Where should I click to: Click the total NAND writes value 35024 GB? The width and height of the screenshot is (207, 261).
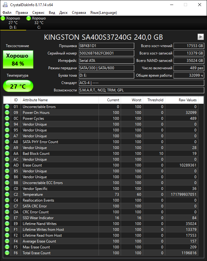[x=189, y=61]
